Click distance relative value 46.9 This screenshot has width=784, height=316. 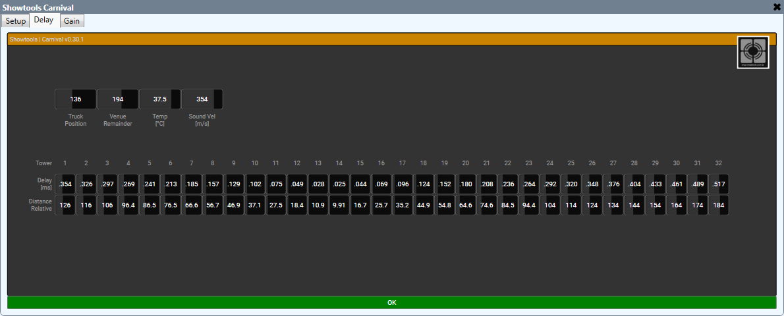(x=233, y=205)
